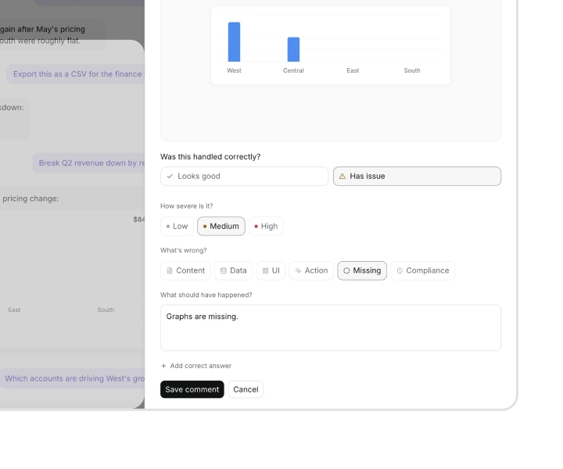The image size is (563, 469).
Task: Click the 'Break Q2 revenue down' message
Action: tap(89, 163)
